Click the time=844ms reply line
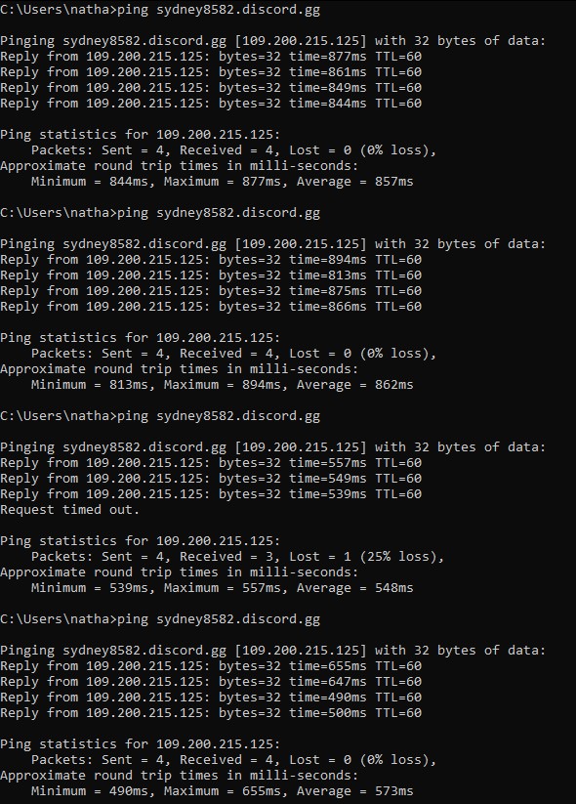 (x=211, y=104)
